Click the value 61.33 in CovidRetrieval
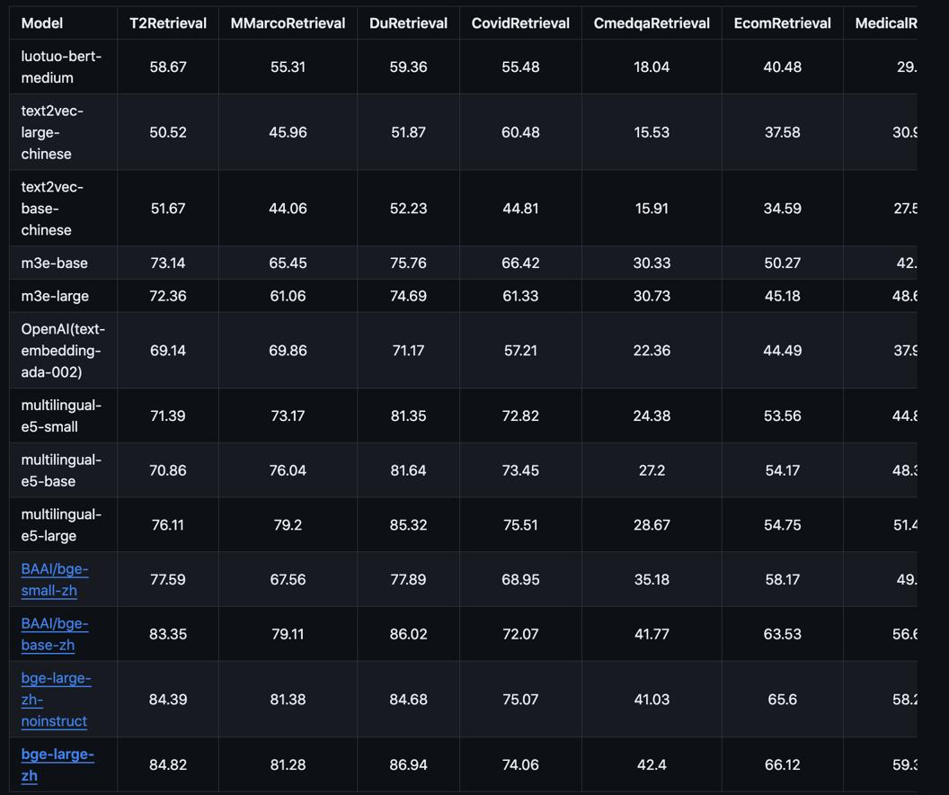The height and width of the screenshot is (795, 949). click(520, 296)
